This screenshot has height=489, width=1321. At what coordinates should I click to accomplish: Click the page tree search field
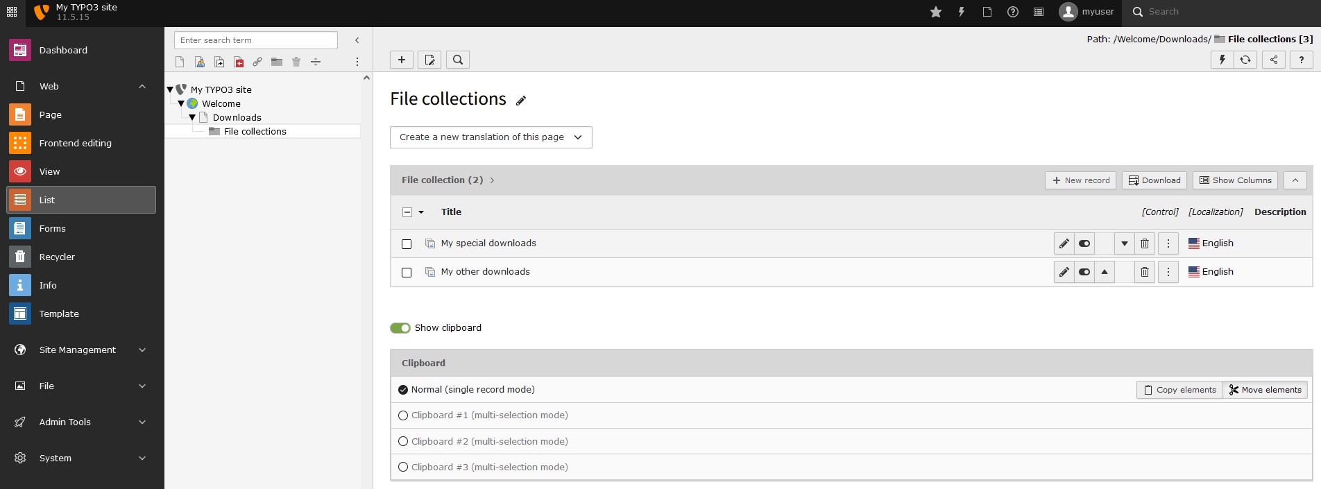point(255,40)
